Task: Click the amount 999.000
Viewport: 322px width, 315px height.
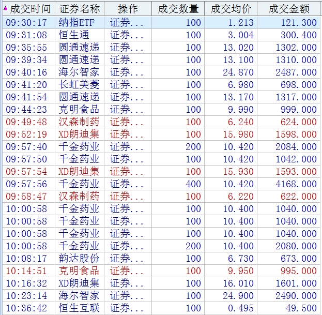Action: [299, 109]
